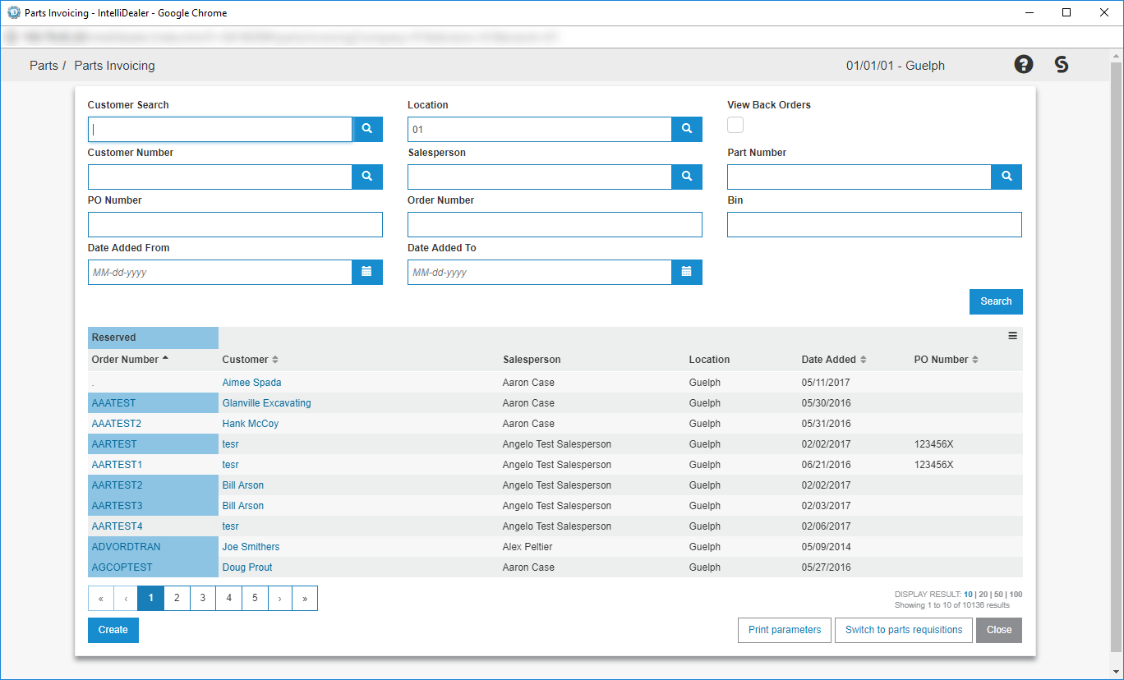Viewport: 1124px width, 680px height.
Task: Click the Part Number search icon
Action: pos(1007,177)
